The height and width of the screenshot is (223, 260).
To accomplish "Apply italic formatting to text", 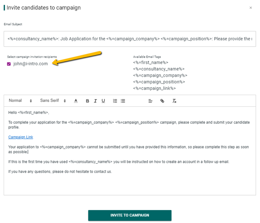I will (x=95, y=101).
